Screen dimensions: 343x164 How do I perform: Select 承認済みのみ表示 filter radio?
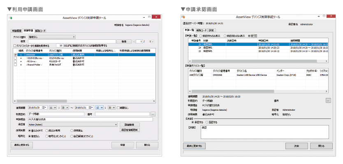pos(225,36)
